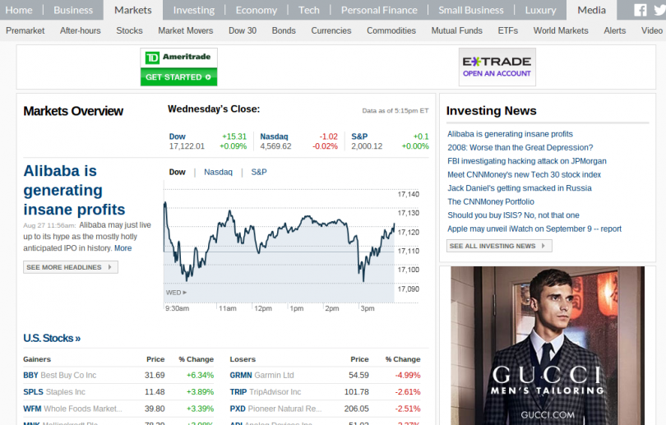Read Meet CNNMoney's new Tech 30 index
Image resolution: width=666 pixels, height=425 pixels.
pyautogui.click(x=524, y=174)
